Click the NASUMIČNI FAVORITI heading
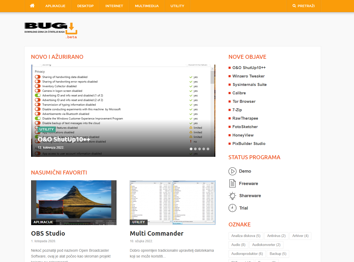 tap(59, 173)
